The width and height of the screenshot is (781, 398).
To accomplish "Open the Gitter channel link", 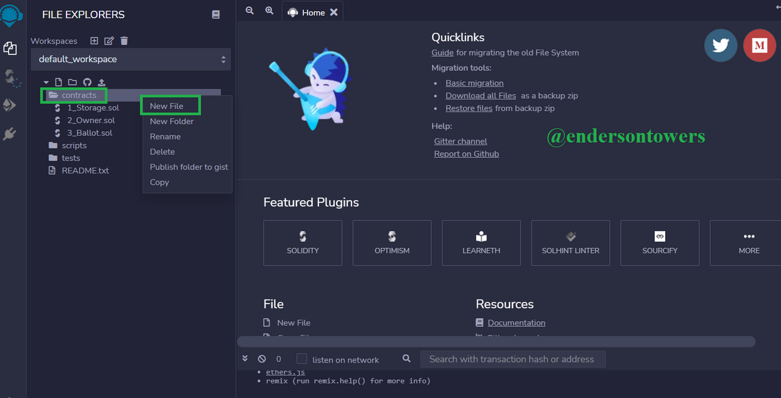I will click(461, 141).
